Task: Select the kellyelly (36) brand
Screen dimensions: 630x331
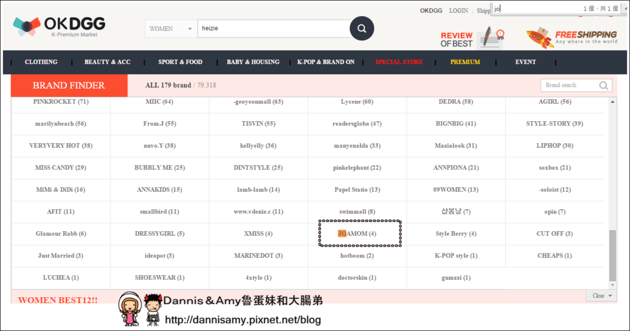Action: click(258, 145)
